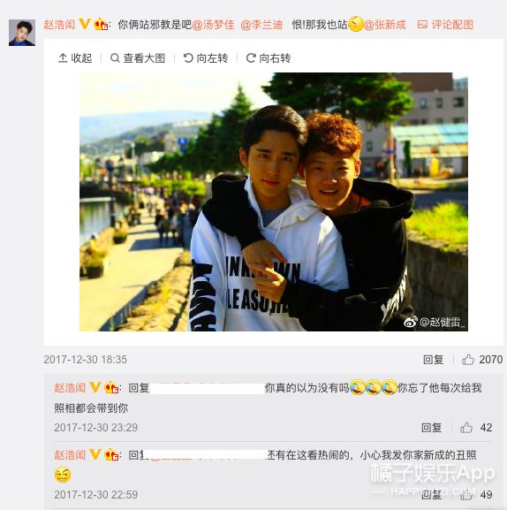Reply to the 18:35 main comment

pyautogui.click(x=433, y=360)
